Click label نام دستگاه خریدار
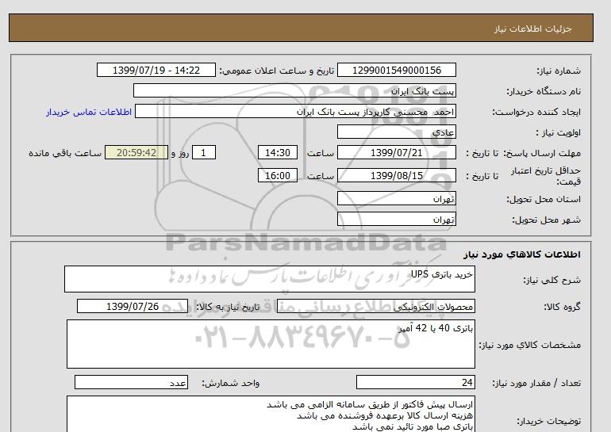This screenshot has width=611, height=432. (x=544, y=91)
